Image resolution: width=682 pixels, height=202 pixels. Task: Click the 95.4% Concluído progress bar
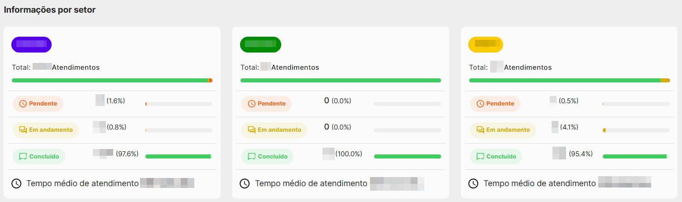pyautogui.click(x=636, y=156)
